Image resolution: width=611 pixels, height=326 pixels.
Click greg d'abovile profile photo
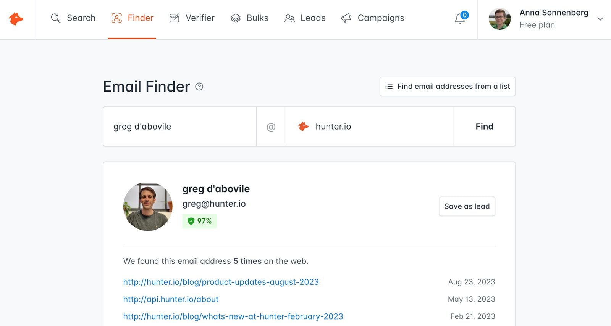click(x=148, y=207)
